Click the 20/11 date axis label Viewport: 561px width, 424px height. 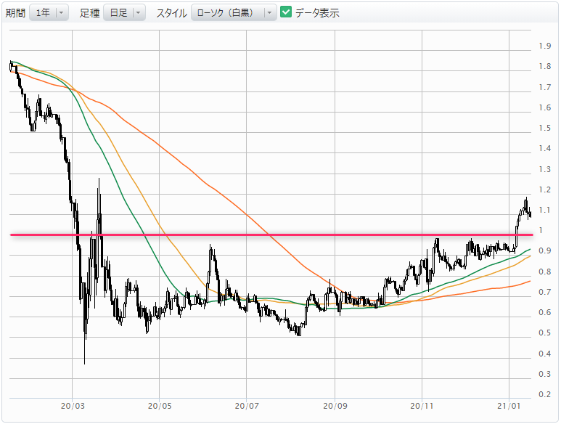point(422,406)
